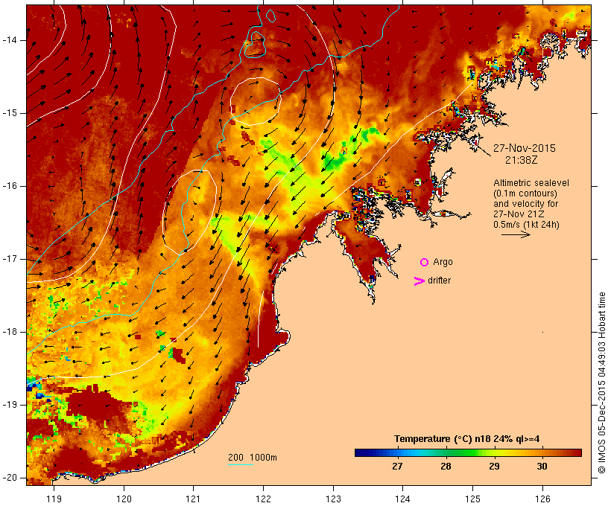Viewport: 611px width, 506px height.
Task: Click the 'Argo' legend label
Action: coord(443,262)
